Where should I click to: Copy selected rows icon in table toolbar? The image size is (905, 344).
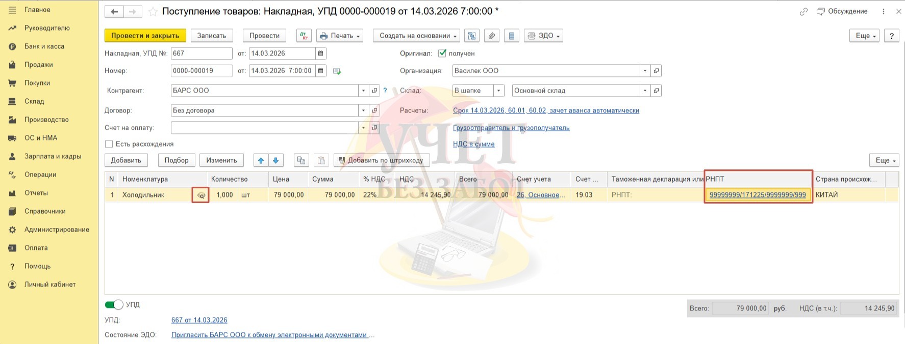[301, 160]
